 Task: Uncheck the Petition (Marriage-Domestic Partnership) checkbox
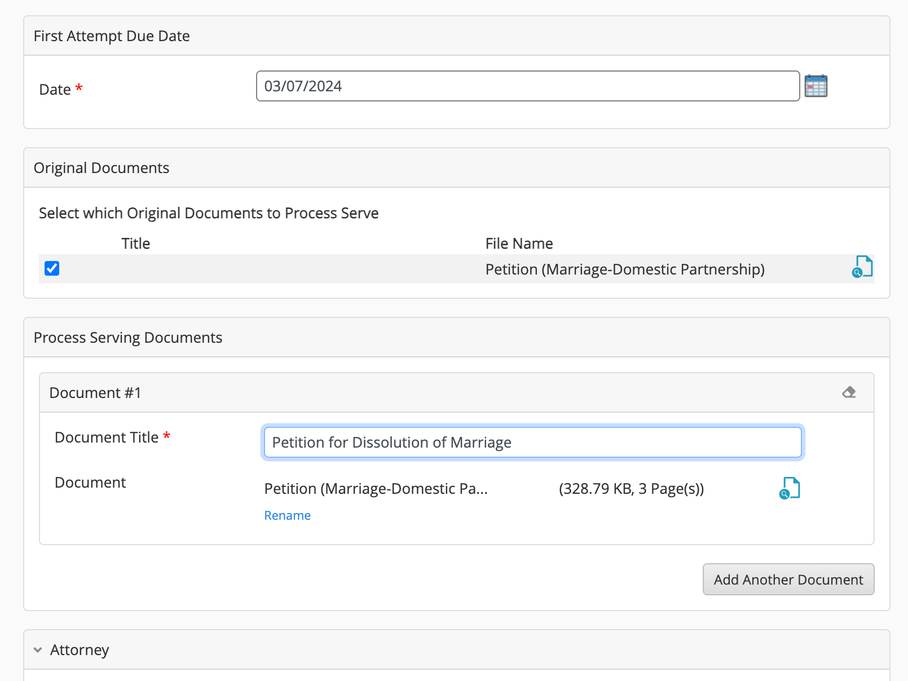(x=51, y=268)
